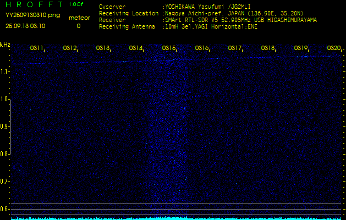346x220 pixels.
Task: Click the date stamp 25.09.13 03:10
Action: 25,26
